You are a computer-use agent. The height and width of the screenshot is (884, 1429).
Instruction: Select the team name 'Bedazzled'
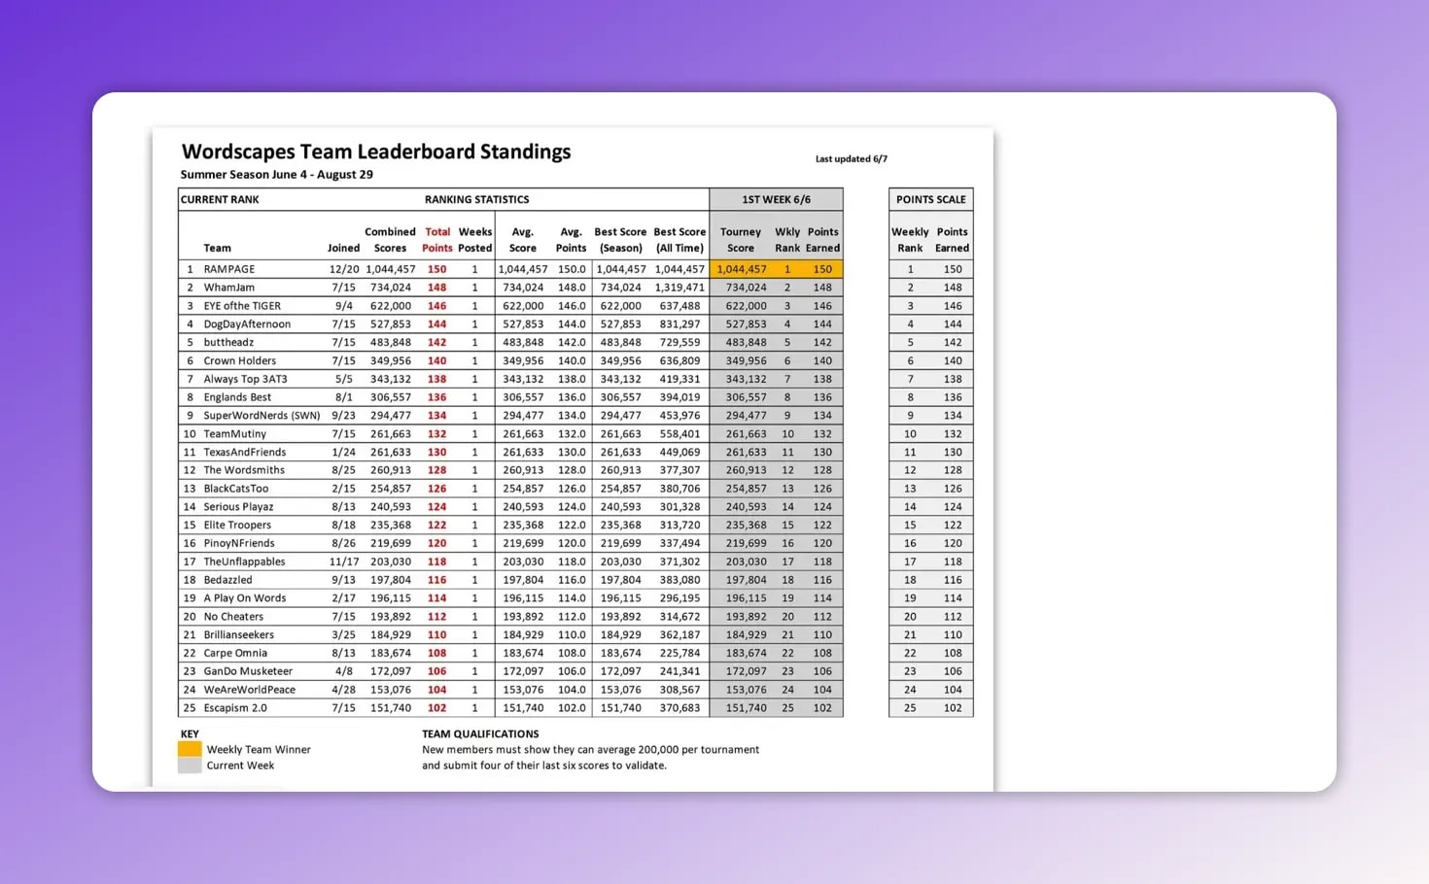(x=227, y=580)
